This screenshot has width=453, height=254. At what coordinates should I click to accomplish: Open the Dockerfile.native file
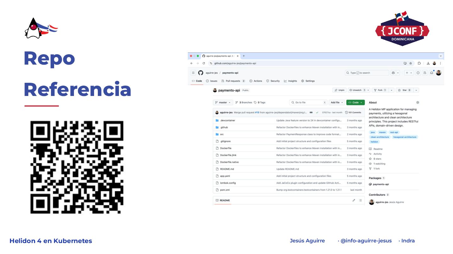(229, 162)
